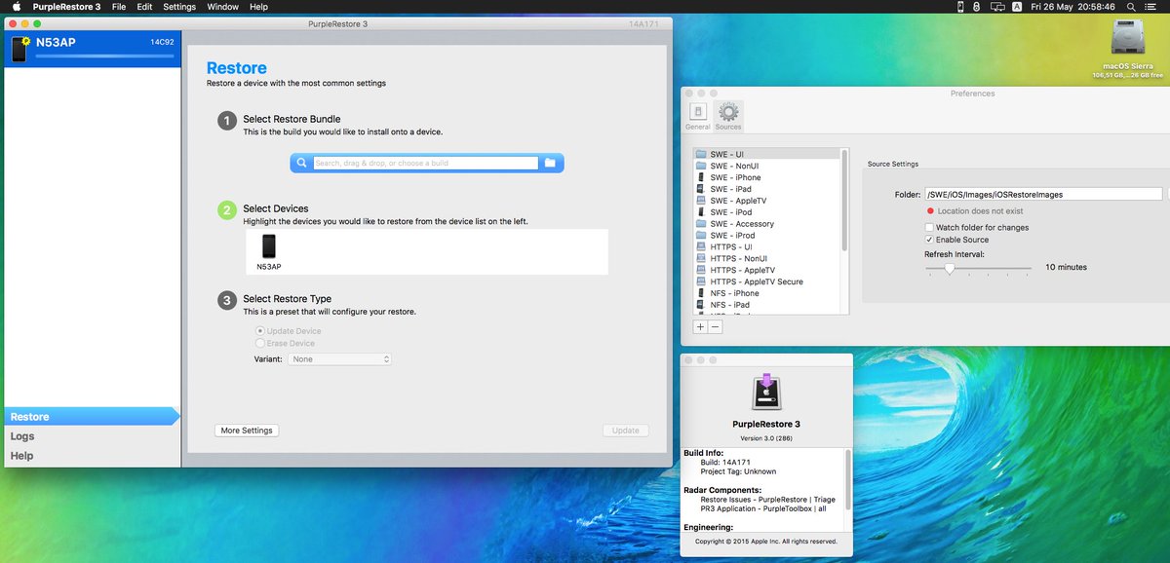Open General preferences pane
This screenshot has width=1170, height=563.
pyautogui.click(x=697, y=116)
